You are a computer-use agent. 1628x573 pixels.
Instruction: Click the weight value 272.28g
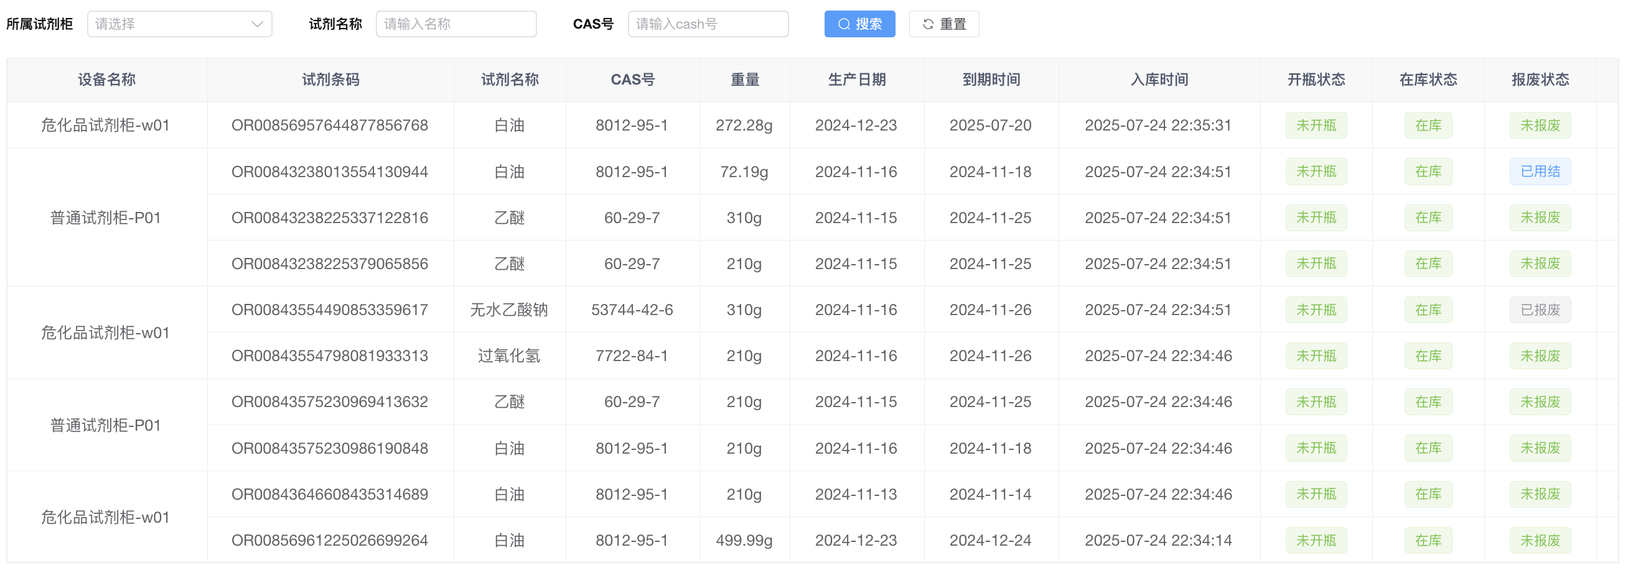click(x=744, y=126)
